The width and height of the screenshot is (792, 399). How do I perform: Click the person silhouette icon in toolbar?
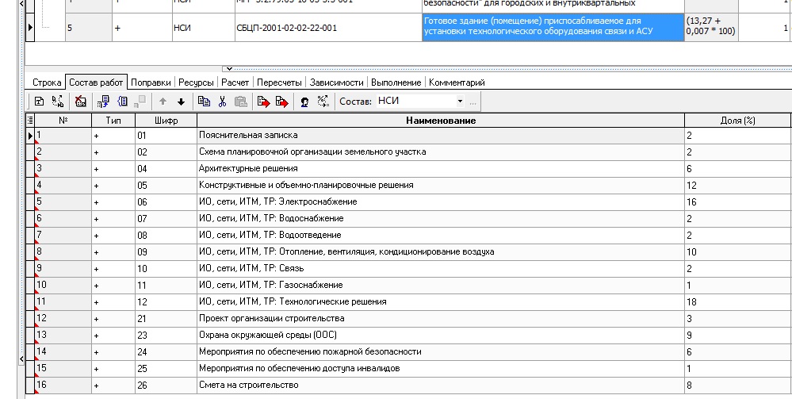(x=304, y=102)
